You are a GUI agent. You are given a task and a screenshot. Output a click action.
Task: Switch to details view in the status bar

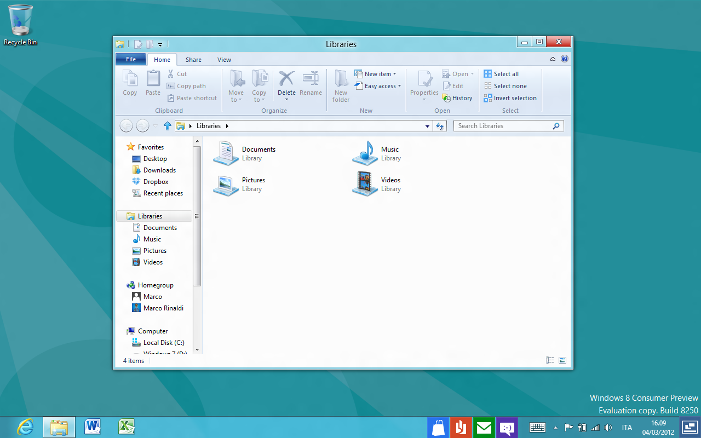click(550, 360)
